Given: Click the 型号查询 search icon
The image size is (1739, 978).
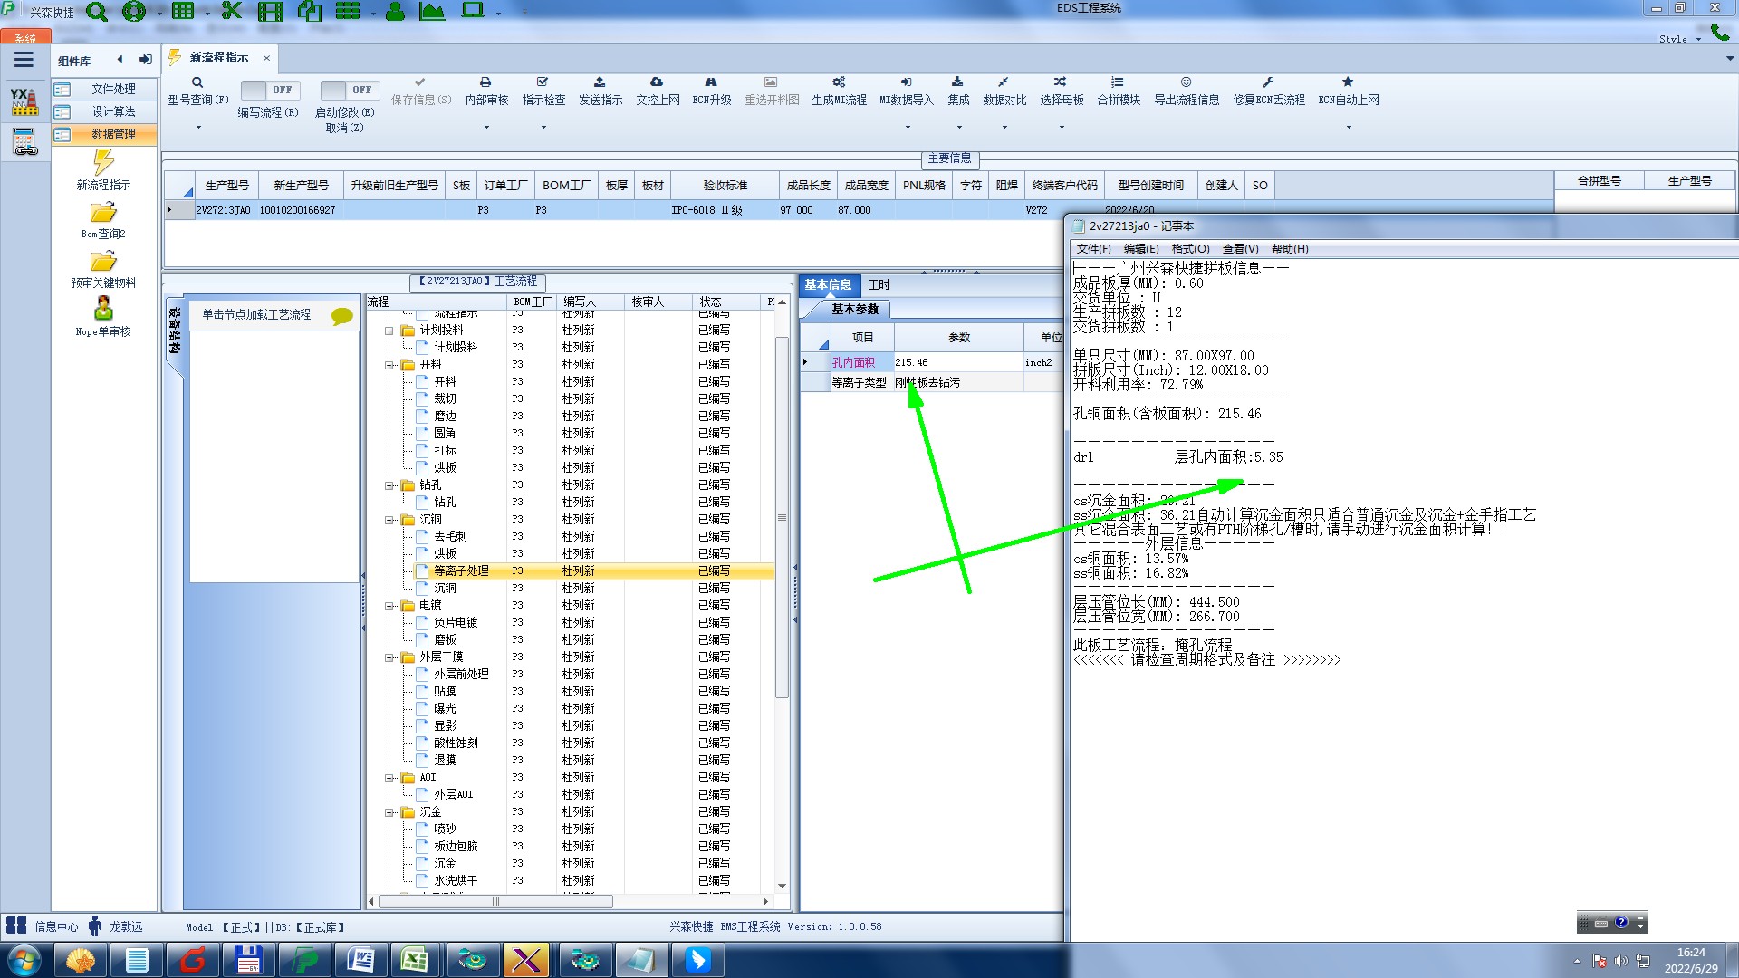Looking at the screenshot, I should point(197,82).
